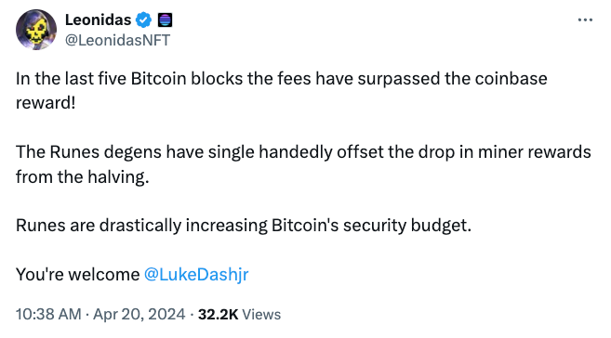
Task: Click the phrase Runes degens
Action: click(105, 152)
